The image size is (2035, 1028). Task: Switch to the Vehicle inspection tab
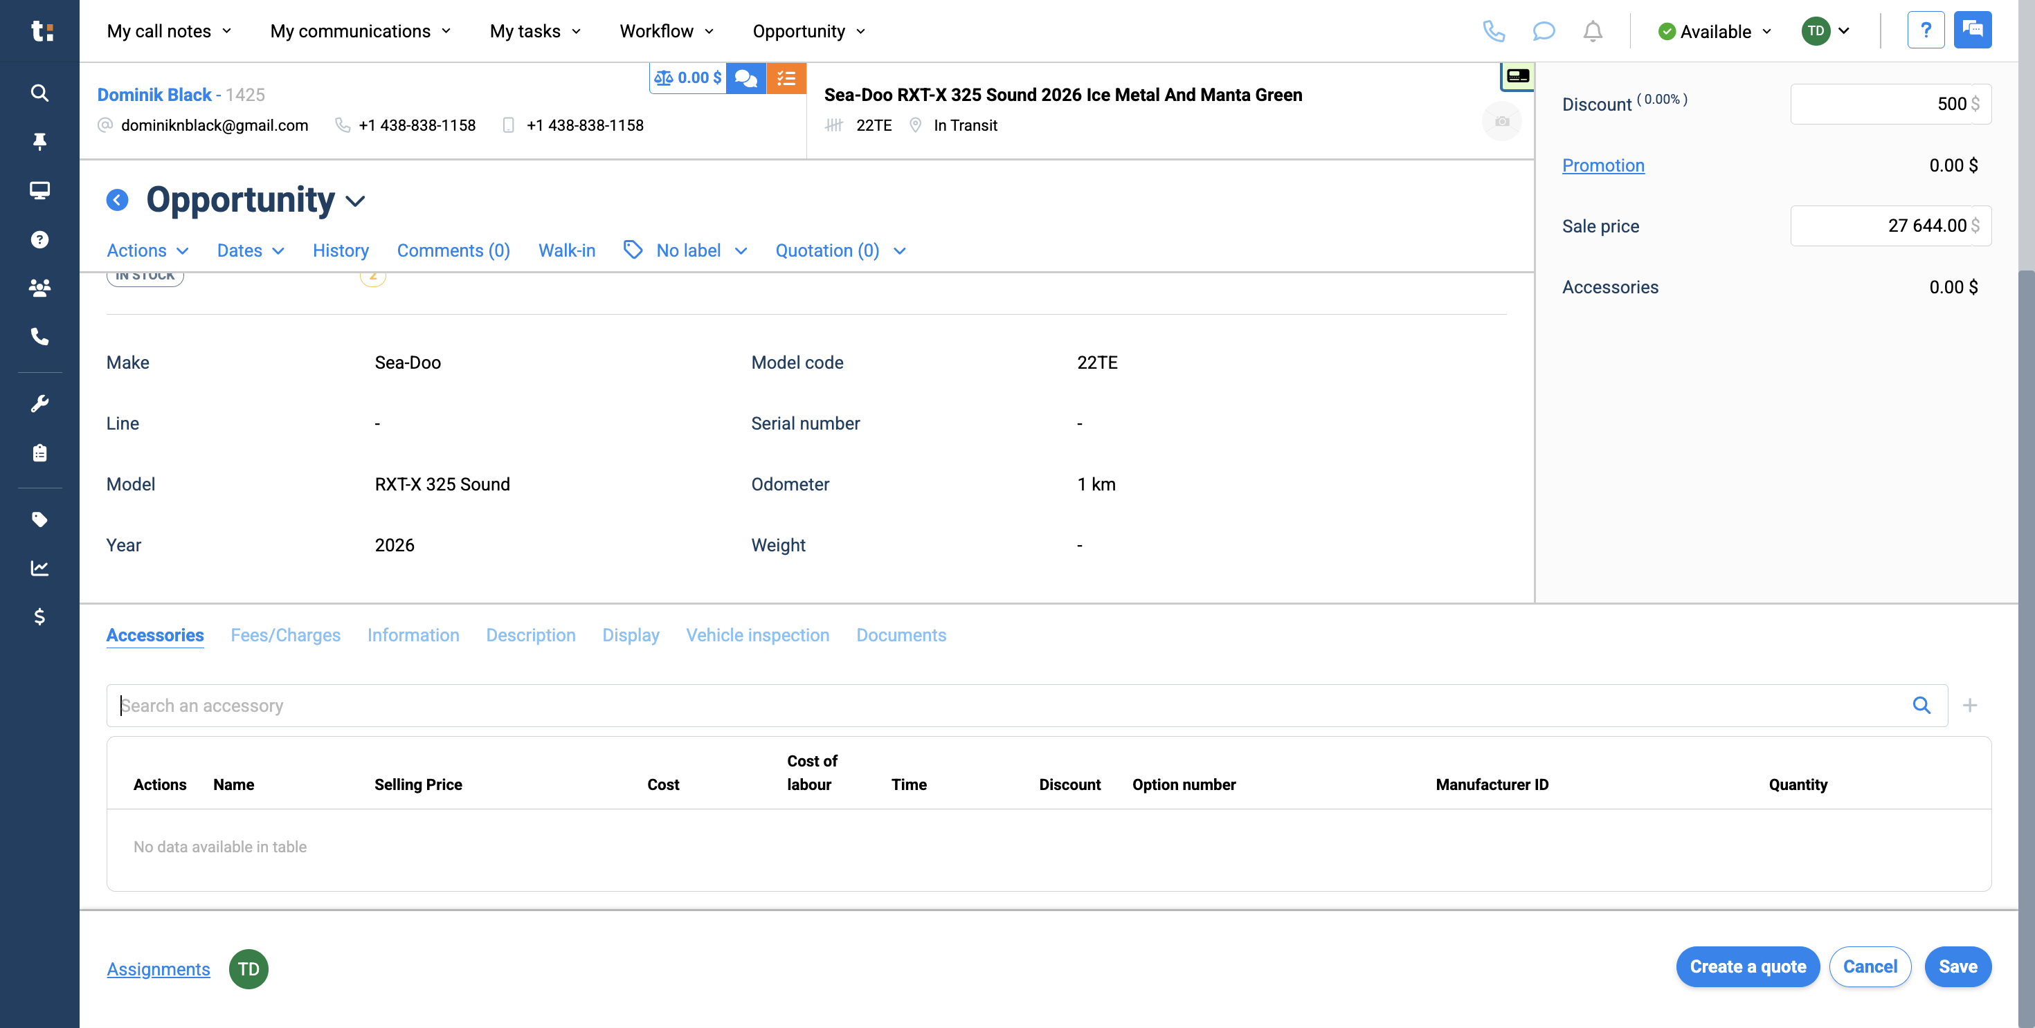coord(757,635)
